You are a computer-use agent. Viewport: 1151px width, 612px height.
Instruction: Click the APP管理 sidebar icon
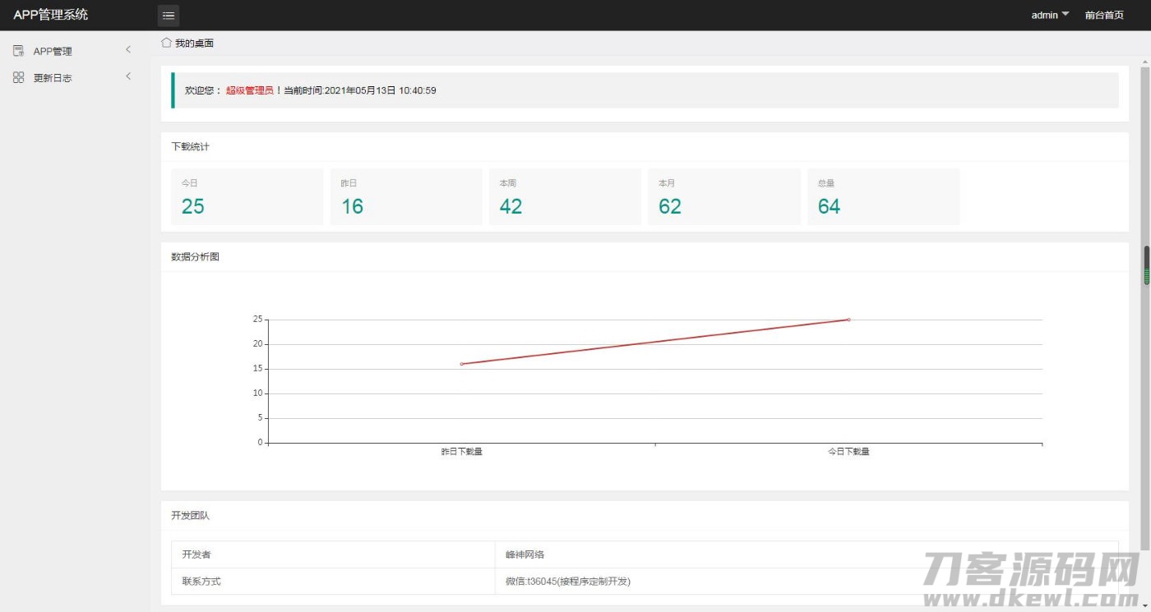[18, 51]
